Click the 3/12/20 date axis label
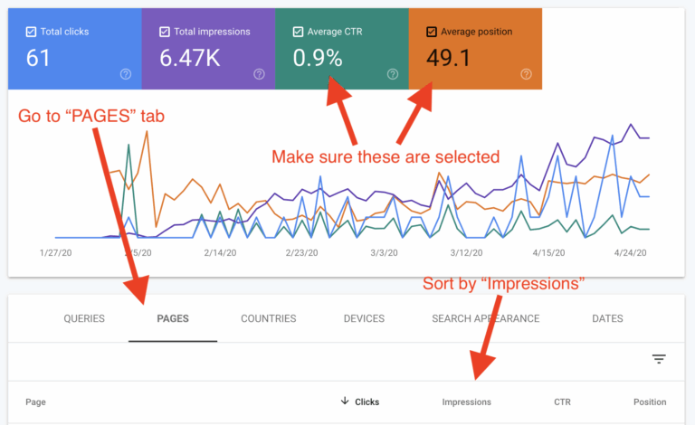The width and height of the screenshot is (695, 425). point(466,253)
